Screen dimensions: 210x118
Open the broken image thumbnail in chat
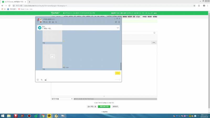52,56
